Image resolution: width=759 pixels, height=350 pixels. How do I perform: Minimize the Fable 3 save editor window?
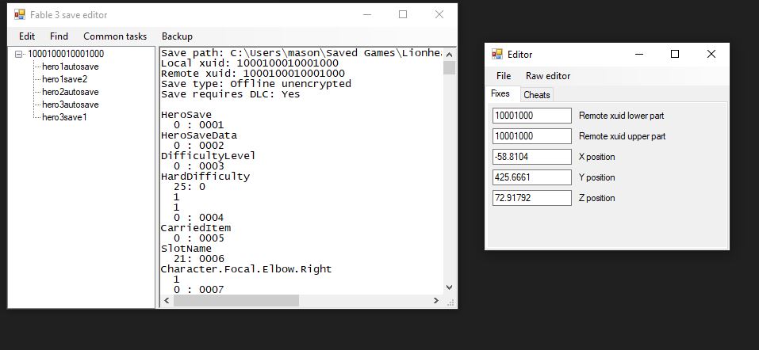coord(367,14)
